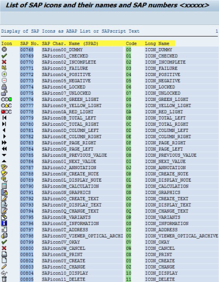Click the blank page create icon

4,261
